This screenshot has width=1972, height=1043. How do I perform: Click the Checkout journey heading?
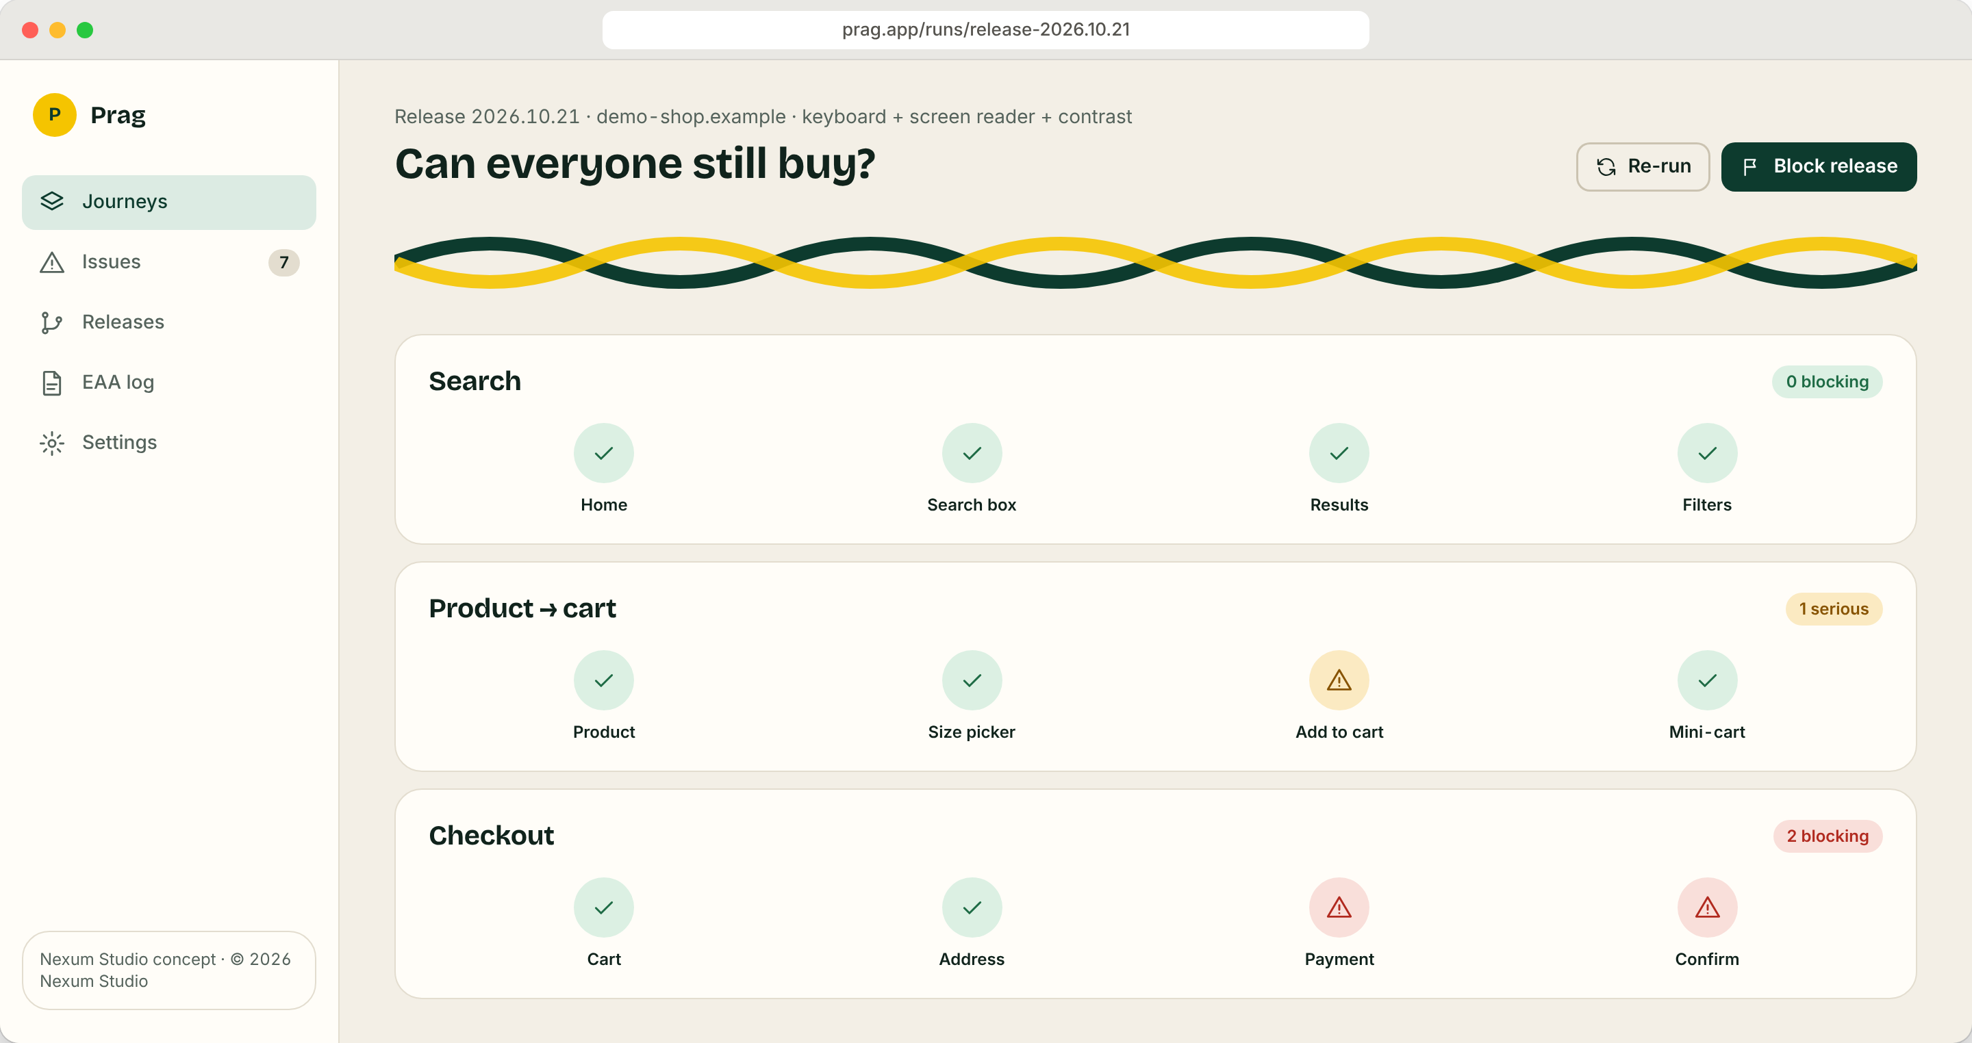tap(491, 836)
